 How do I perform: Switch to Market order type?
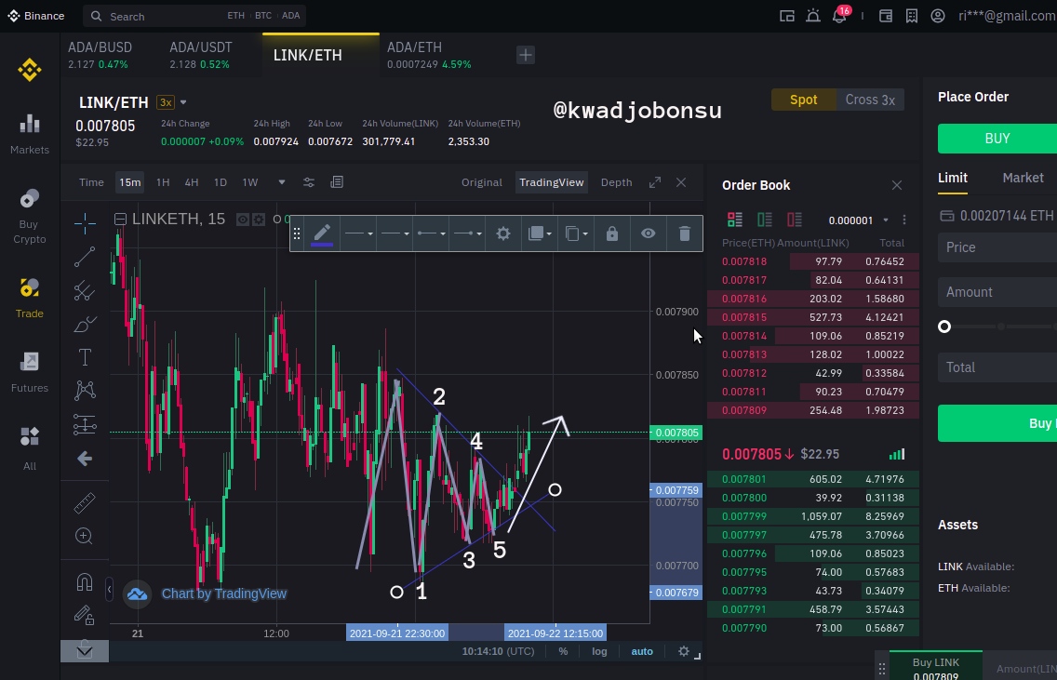pos(1023,178)
